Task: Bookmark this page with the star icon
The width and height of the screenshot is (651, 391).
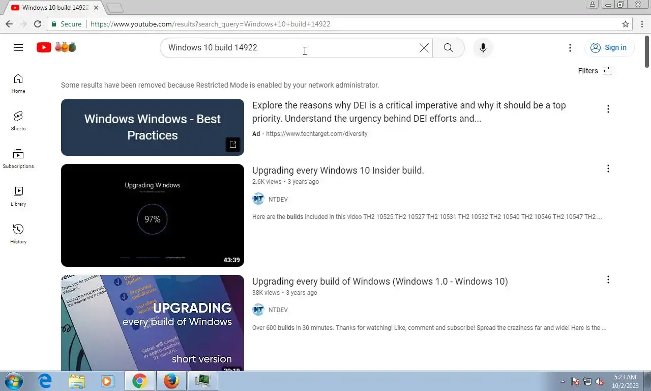Action: (626, 24)
